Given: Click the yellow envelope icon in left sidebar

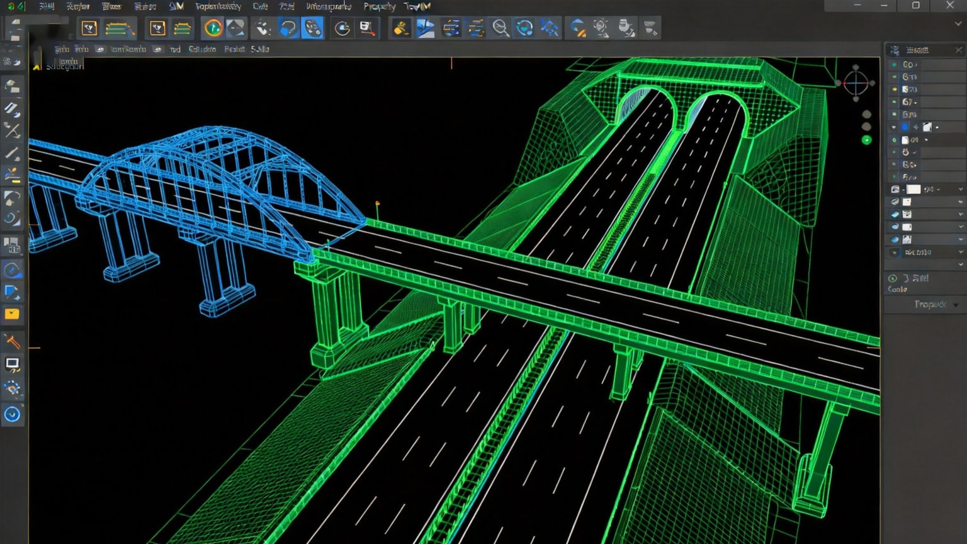Looking at the screenshot, I should 12,314.
